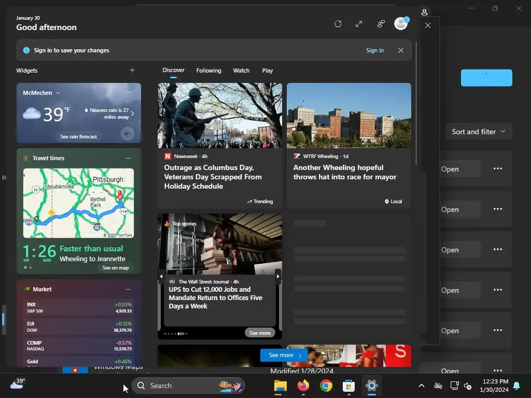Open McMechen weather widget options

[128, 92]
